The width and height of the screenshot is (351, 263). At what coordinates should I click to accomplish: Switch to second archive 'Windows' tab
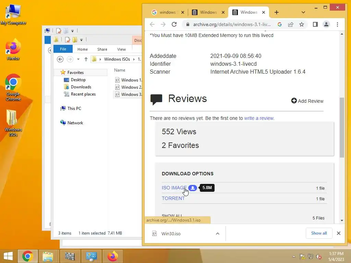pos(208,12)
